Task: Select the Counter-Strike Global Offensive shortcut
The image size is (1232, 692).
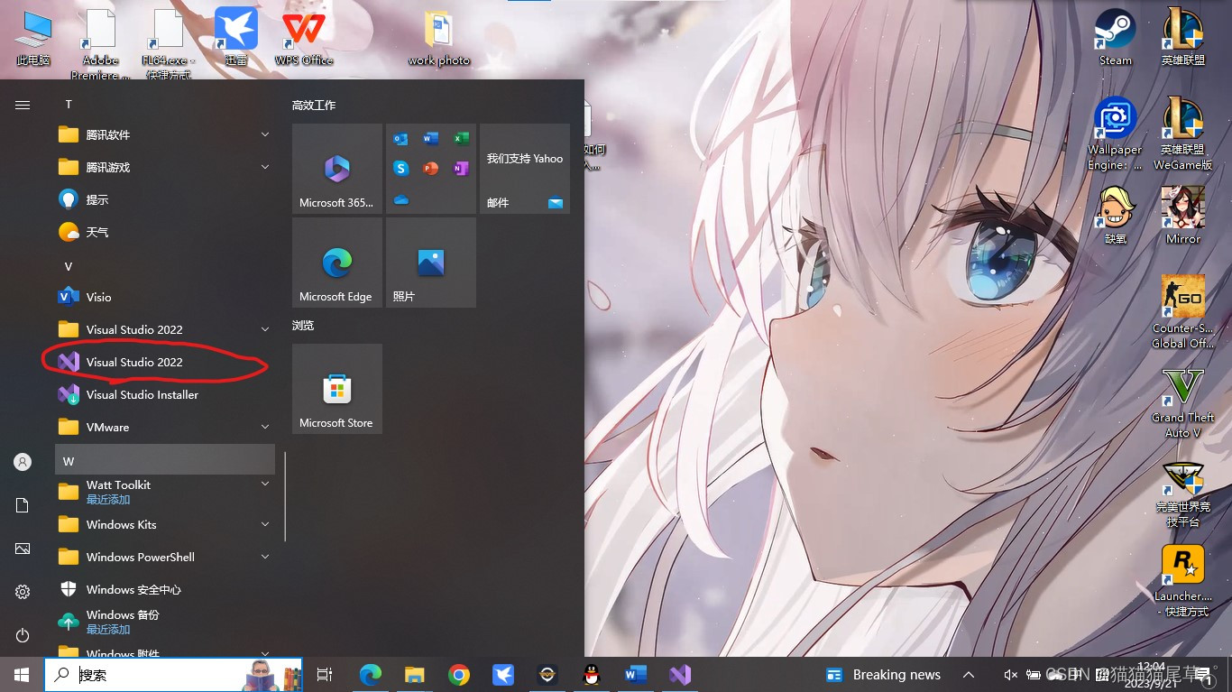Action: click(1182, 312)
